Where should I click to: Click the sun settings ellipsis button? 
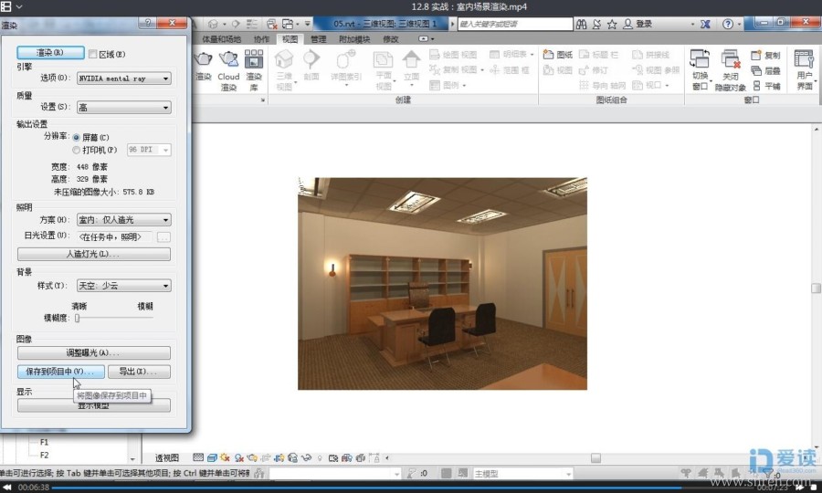[163, 237]
